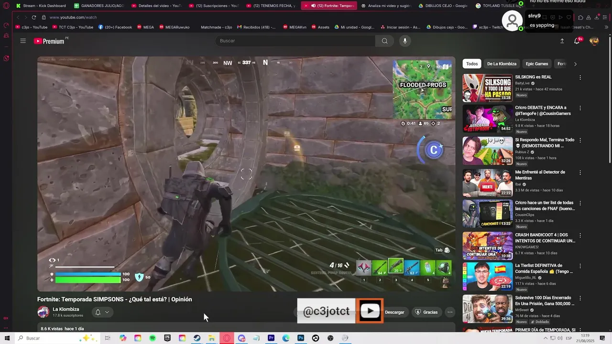Show more filter chips with right arrow
612x344 pixels.
[x=575, y=64]
